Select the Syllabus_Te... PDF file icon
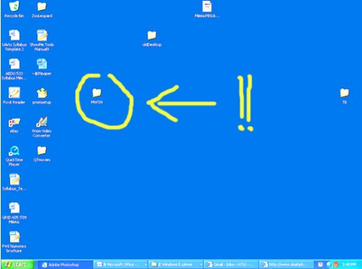362x269 pixels. tap(14, 179)
